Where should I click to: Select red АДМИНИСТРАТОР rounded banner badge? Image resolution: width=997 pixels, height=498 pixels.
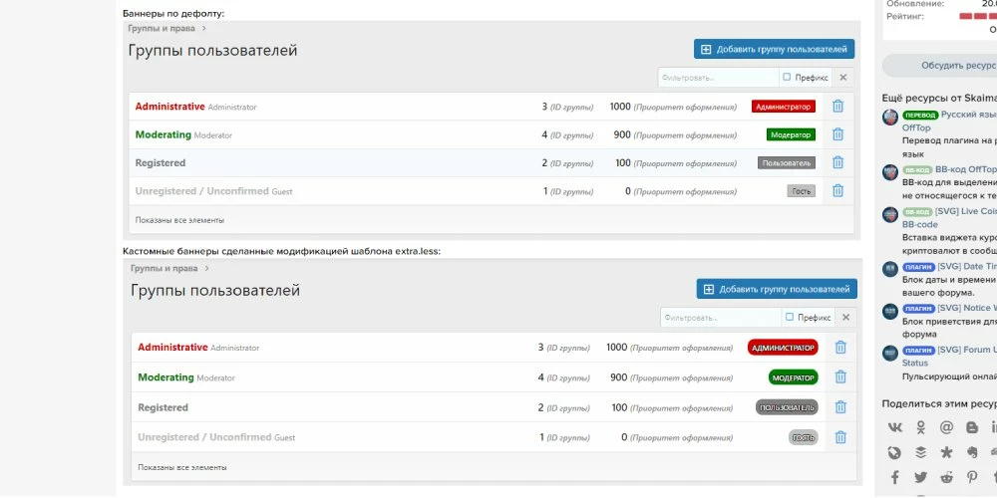pyautogui.click(x=783, y=348)
